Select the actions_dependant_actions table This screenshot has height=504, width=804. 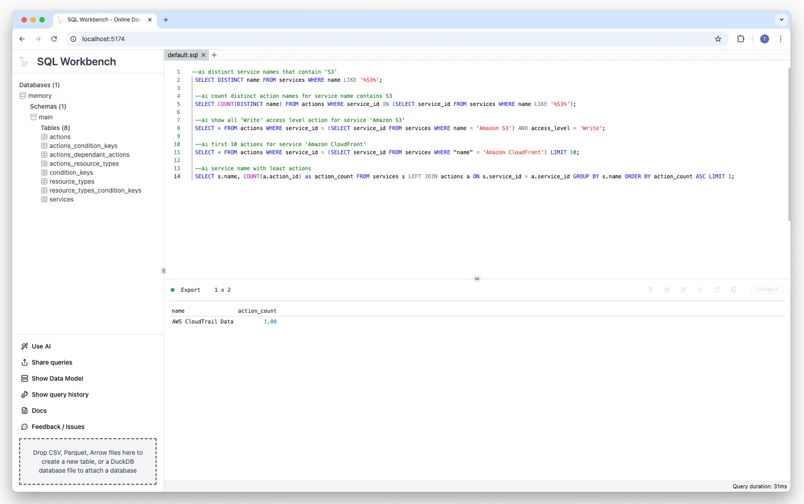89,155
